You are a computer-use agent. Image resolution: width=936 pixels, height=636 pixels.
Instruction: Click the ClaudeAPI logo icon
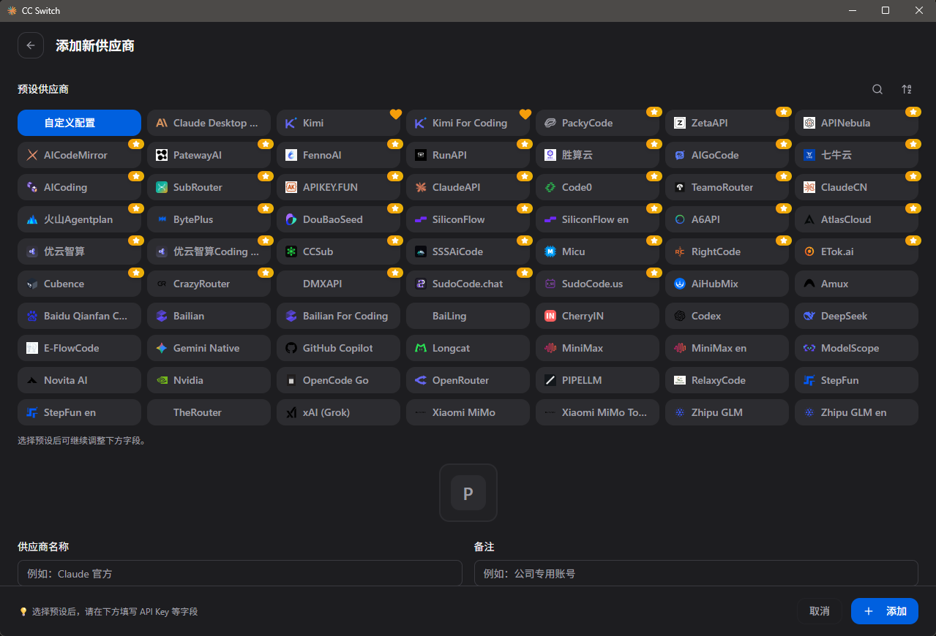click(x=421, y=187)
